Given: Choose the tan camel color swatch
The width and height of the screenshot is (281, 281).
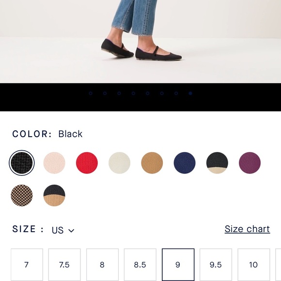Looking at the screenshot, I should pyautogui.click(x=152, y=163).
